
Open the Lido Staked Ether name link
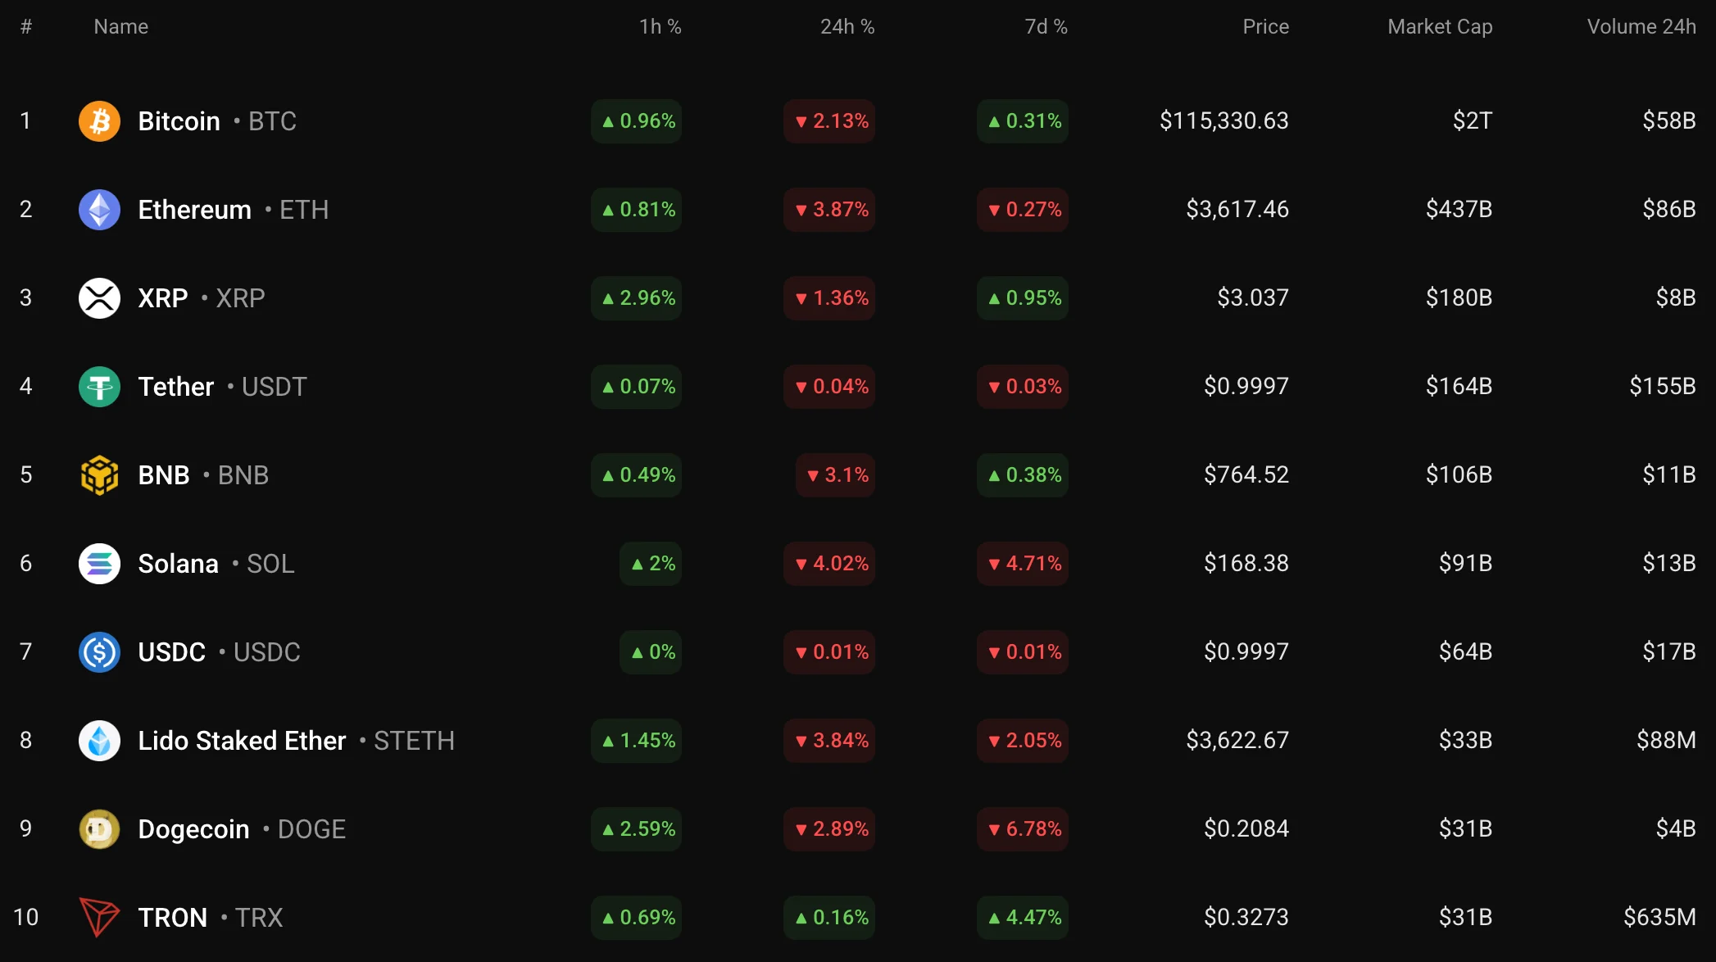tap(242, 741)
